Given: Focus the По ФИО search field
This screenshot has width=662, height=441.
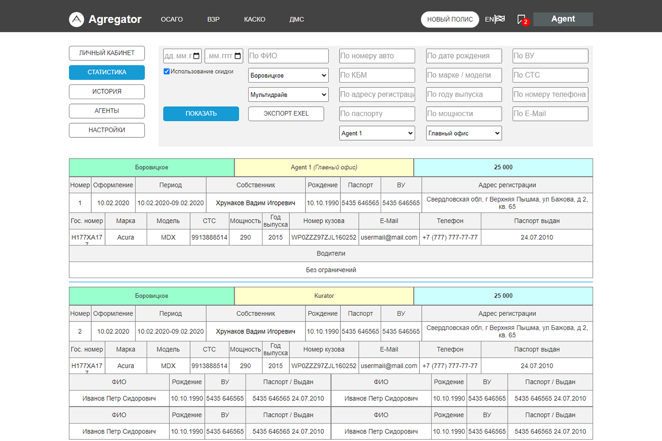Looking at the screenshot, I should click(288, 56).
